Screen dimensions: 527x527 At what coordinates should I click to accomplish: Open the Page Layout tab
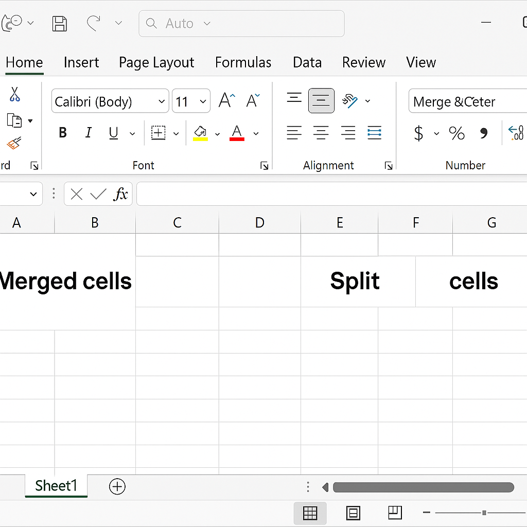tap(156, 62)
